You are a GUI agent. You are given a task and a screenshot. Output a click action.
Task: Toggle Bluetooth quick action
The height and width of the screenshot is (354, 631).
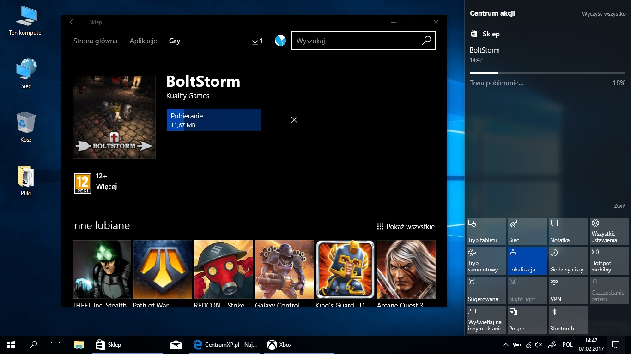pos(568,320)
